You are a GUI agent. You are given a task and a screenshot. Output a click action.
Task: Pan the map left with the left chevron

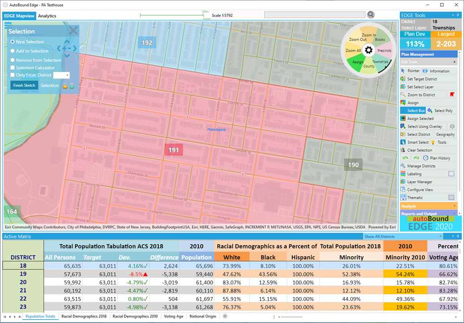(58, 48)
